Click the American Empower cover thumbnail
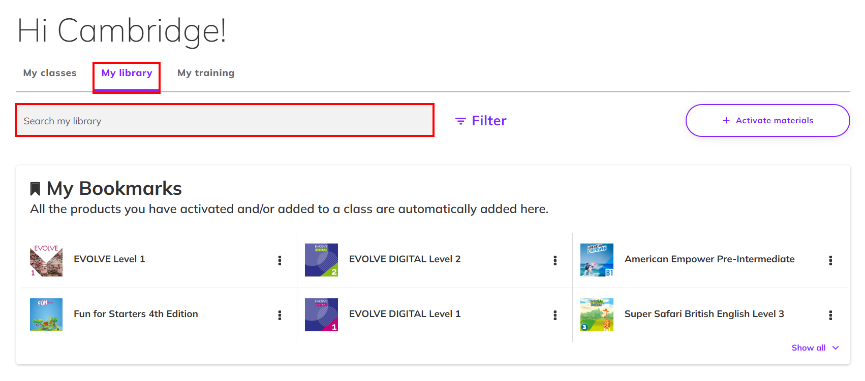Image resolution: width=865 pixels, height=381 pixels. [597, 260]
